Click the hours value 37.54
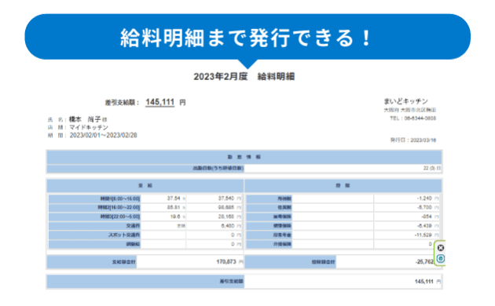495x306 pixels. [x=174, y=199]
